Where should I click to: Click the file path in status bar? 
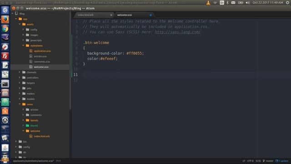[33, 161]
